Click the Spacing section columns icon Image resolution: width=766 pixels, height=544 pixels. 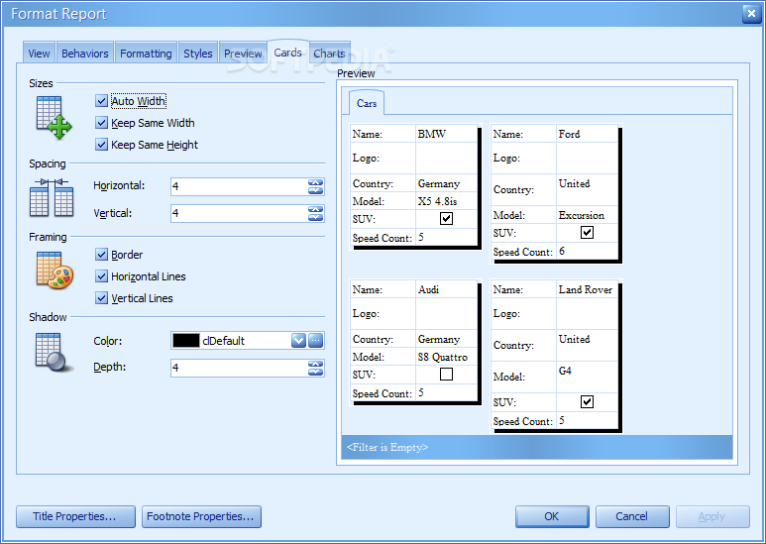click(52, 197)
